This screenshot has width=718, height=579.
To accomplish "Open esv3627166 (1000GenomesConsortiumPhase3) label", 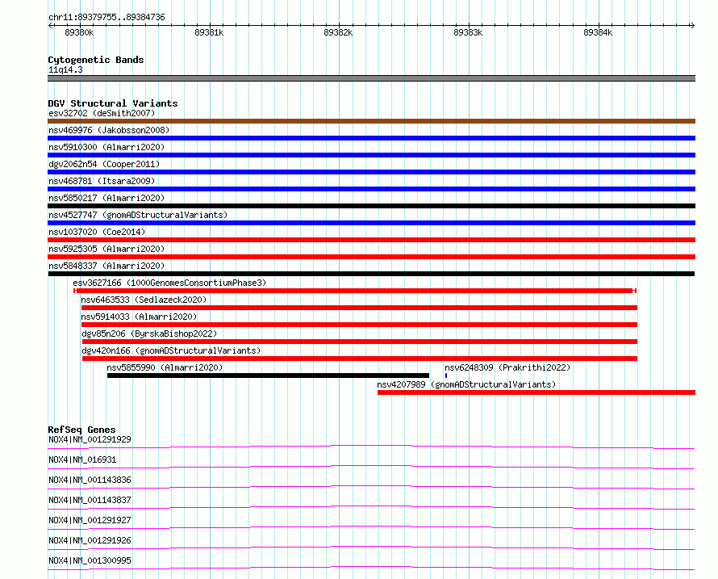I will [x=169, y=283].
